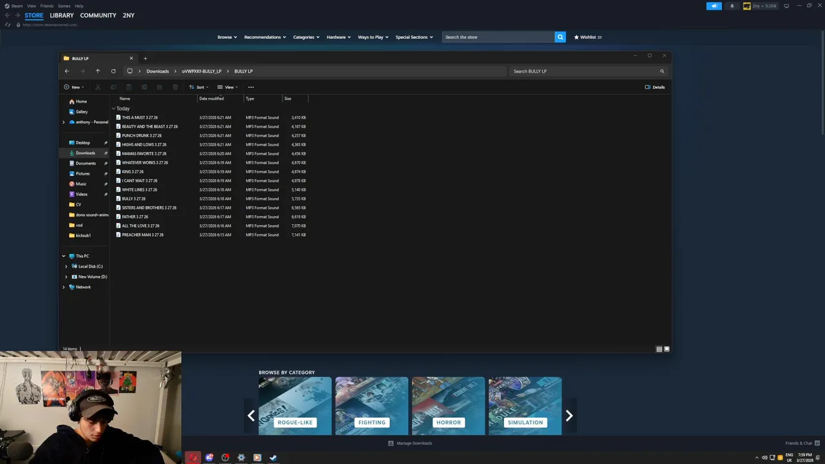Select Music in quick access
The image size is (825, 464).
tap(77, 184)
